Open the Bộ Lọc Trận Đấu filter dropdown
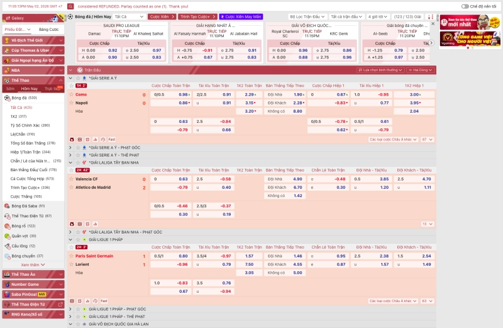Image resolution: width=503 pixels, height=328 pixels. click(307, 17)
